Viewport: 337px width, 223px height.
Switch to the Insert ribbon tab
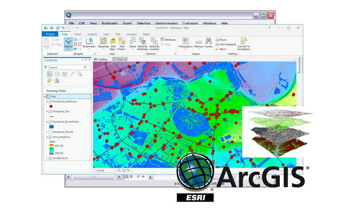point(78,34)
